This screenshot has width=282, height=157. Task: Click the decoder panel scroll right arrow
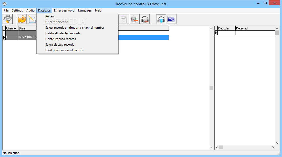tap(273, 147)
